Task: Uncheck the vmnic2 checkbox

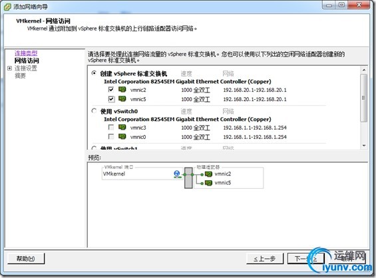Action: (x=111, y=90)
